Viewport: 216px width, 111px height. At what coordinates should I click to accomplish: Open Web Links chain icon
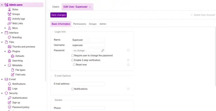point(10,24)
